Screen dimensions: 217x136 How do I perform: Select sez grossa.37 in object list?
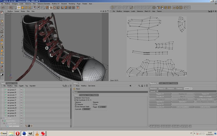[x=11, y=100]
